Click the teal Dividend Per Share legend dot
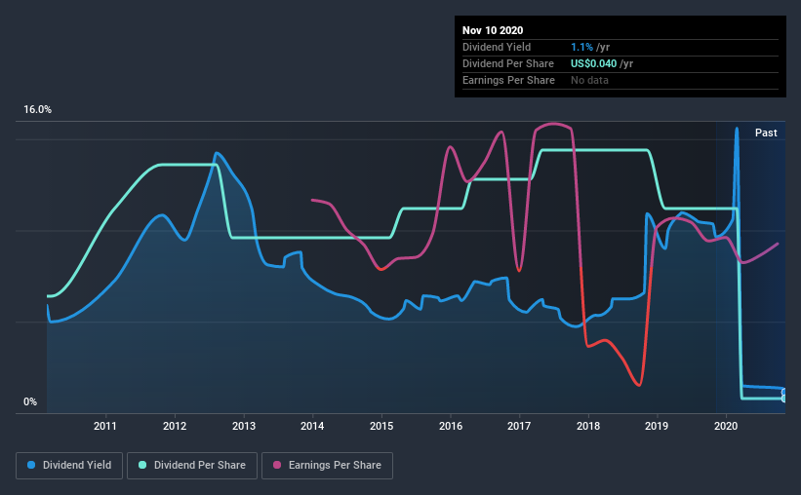Viewport: 801px width, 495px height. pyautogui.click(x=142, y=465)
